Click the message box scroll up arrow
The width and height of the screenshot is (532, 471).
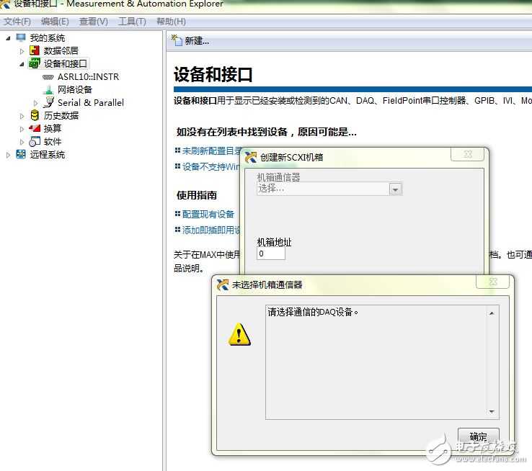click(x=492, y=313)
